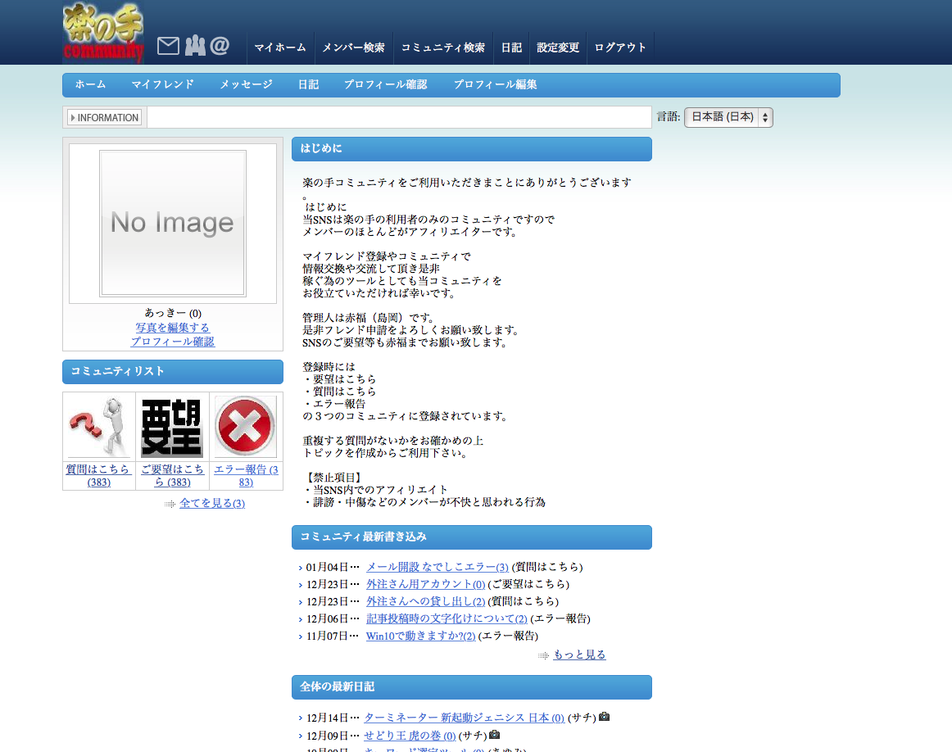Show more posts via もっと見る
The image size is (952, 752).
pos(579,655)
